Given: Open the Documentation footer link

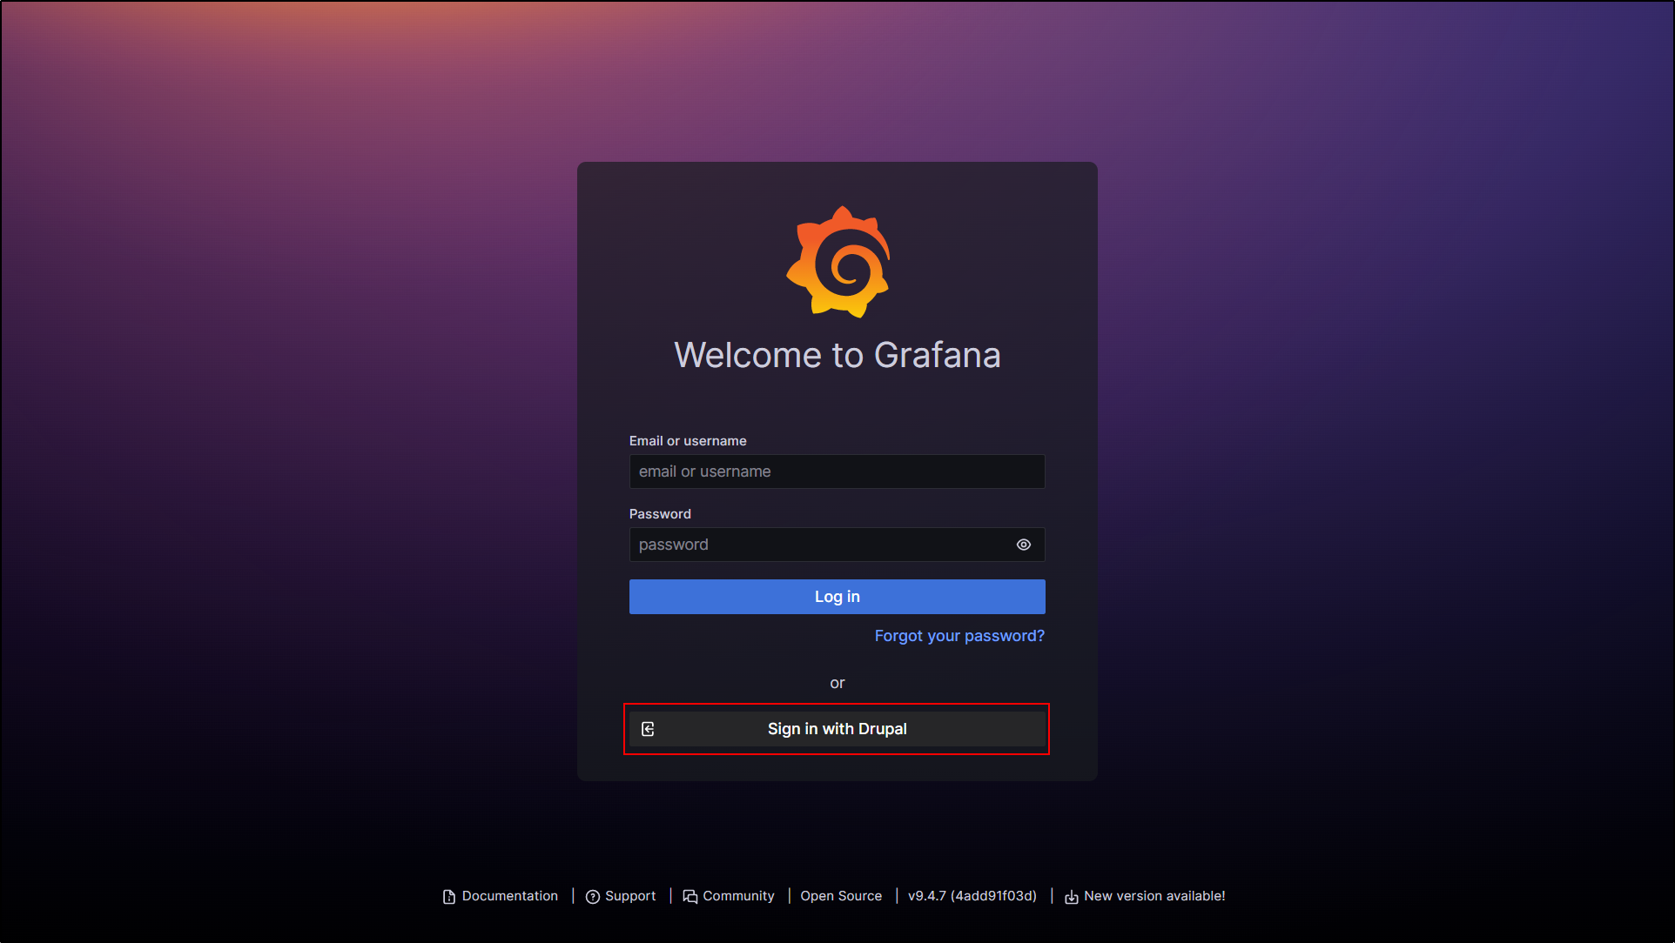Looking at the screenshot, I should click(509, 896).
